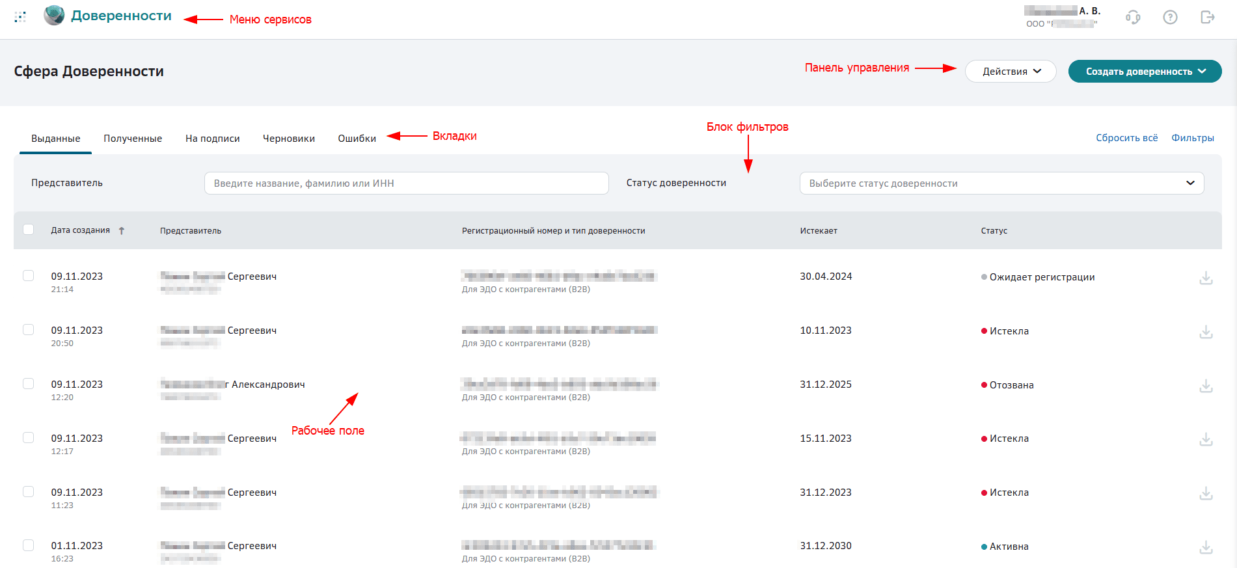The height and width of the screenshot is (568, 1237).
Task: Open the Черновики tab
Action: pos(289,139)
